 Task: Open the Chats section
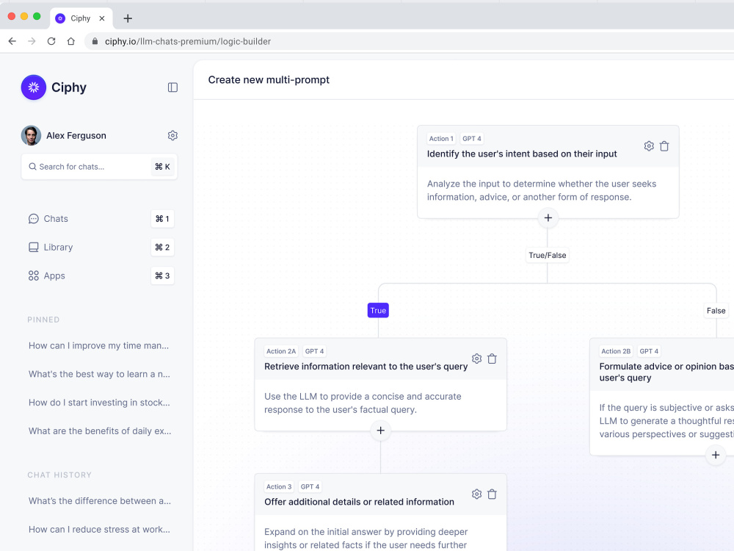pyautogui.click(x=48, y=219)
